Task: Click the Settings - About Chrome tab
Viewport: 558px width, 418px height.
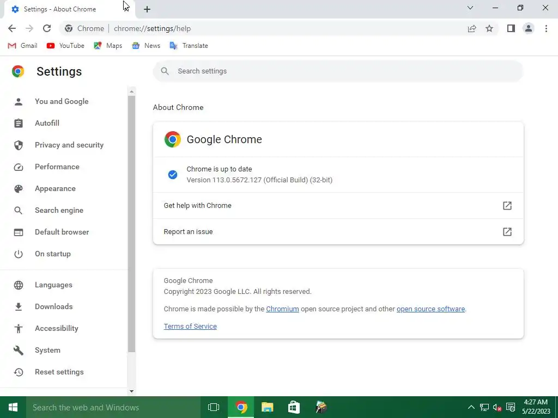Action: click(69, 9)
